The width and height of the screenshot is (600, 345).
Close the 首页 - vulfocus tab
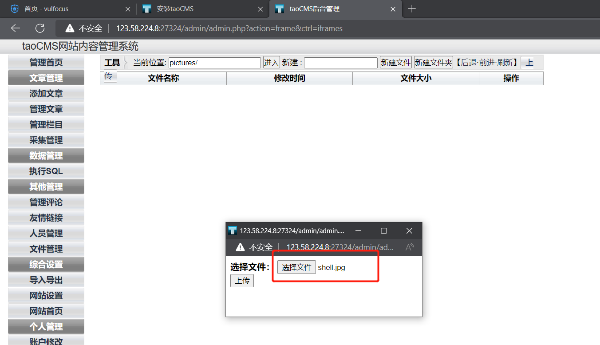128,9
